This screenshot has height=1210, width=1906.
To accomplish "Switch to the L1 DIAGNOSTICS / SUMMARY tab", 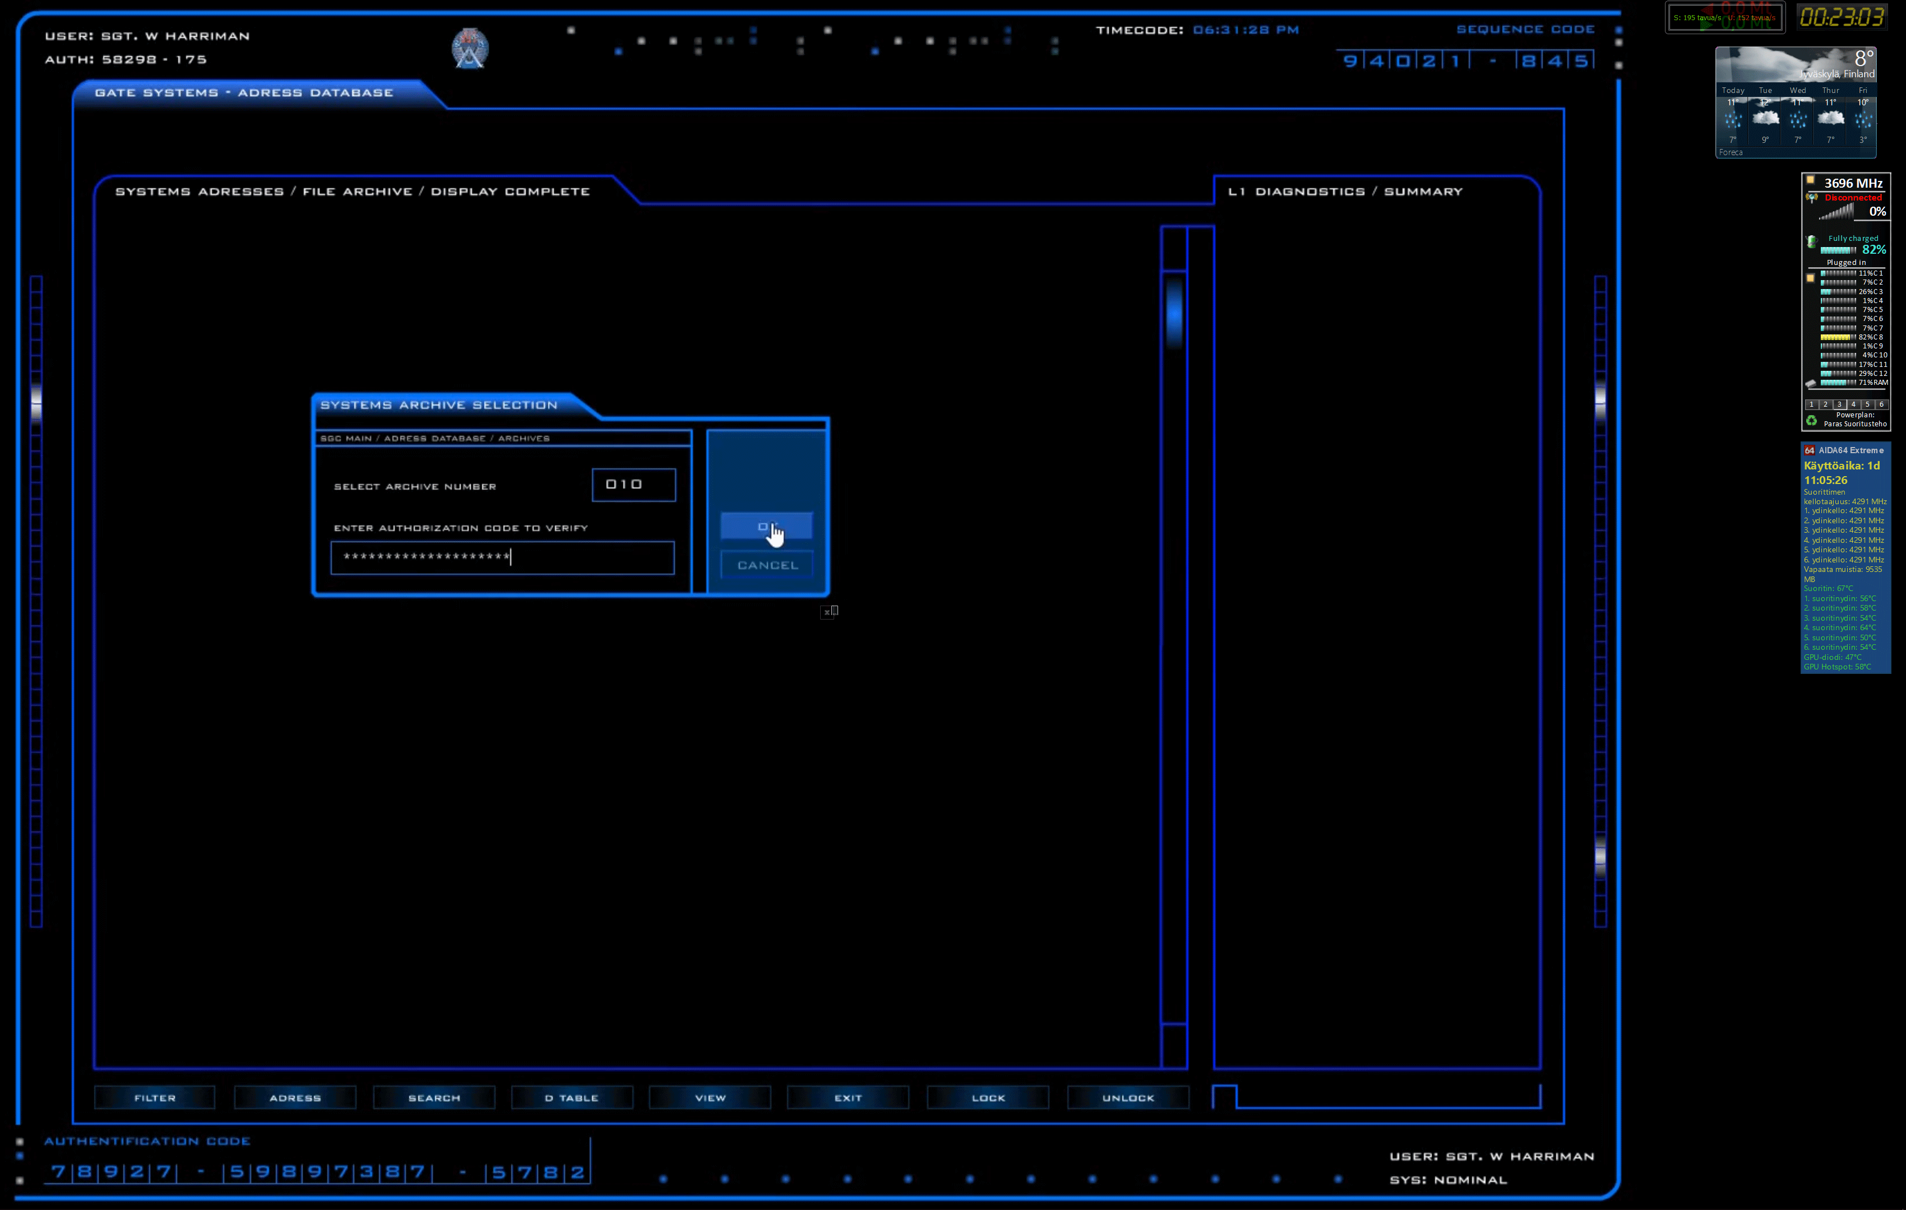I will (x=1345, y=190).
